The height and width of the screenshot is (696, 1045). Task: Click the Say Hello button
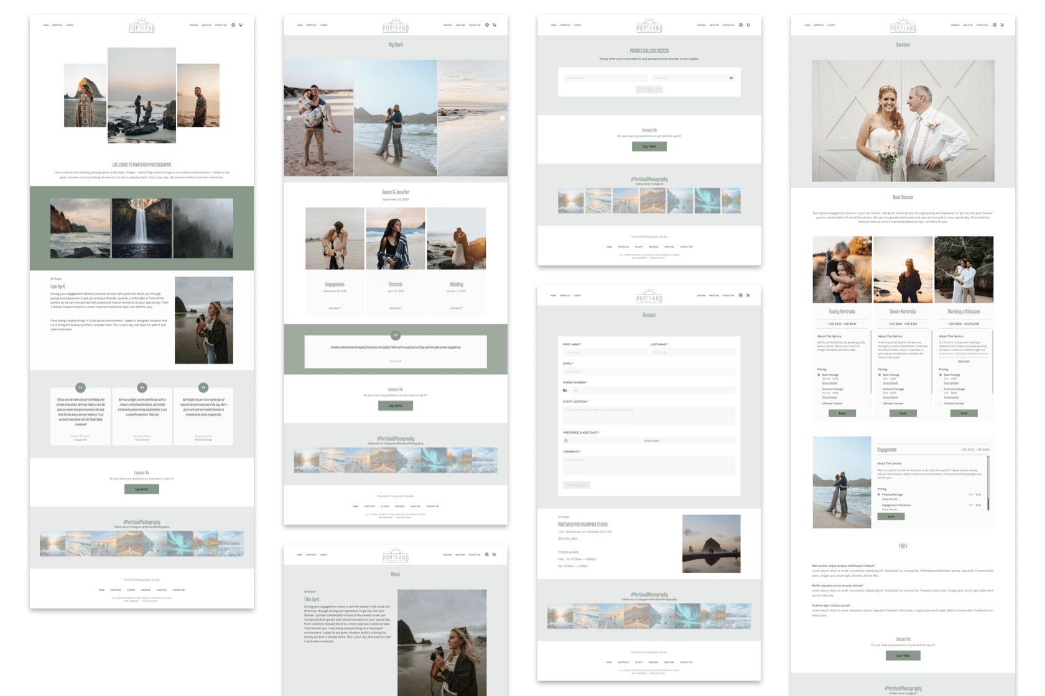click(x=141, y=488)
